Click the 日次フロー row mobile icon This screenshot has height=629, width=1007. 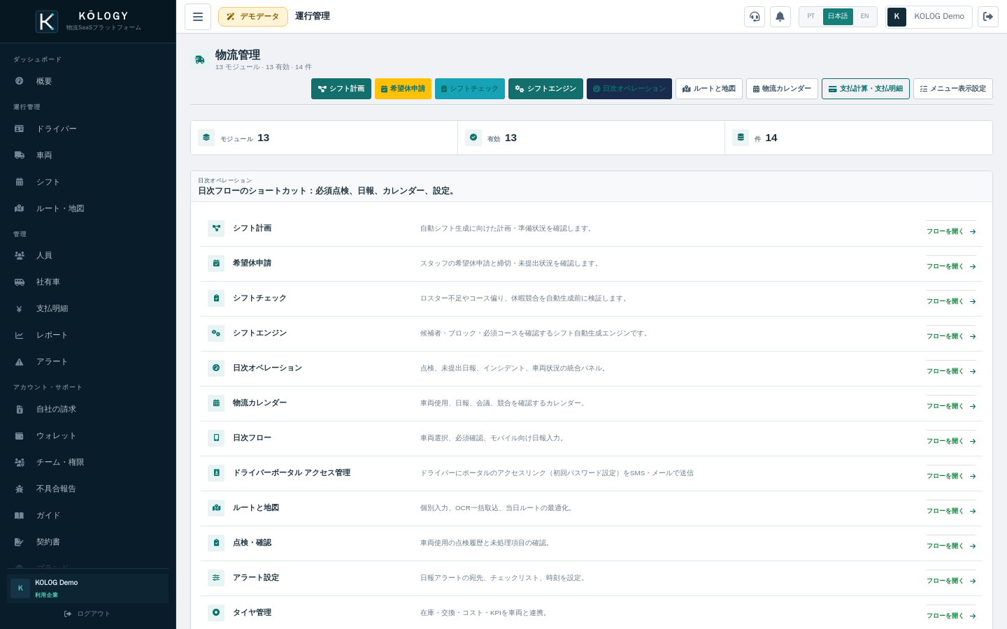(216, 438)
